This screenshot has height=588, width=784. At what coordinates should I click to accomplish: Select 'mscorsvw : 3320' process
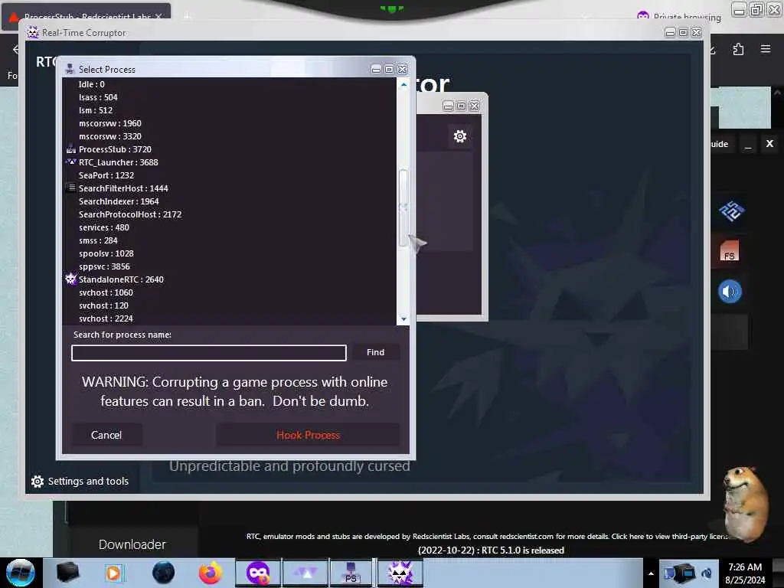coord(110,136)
